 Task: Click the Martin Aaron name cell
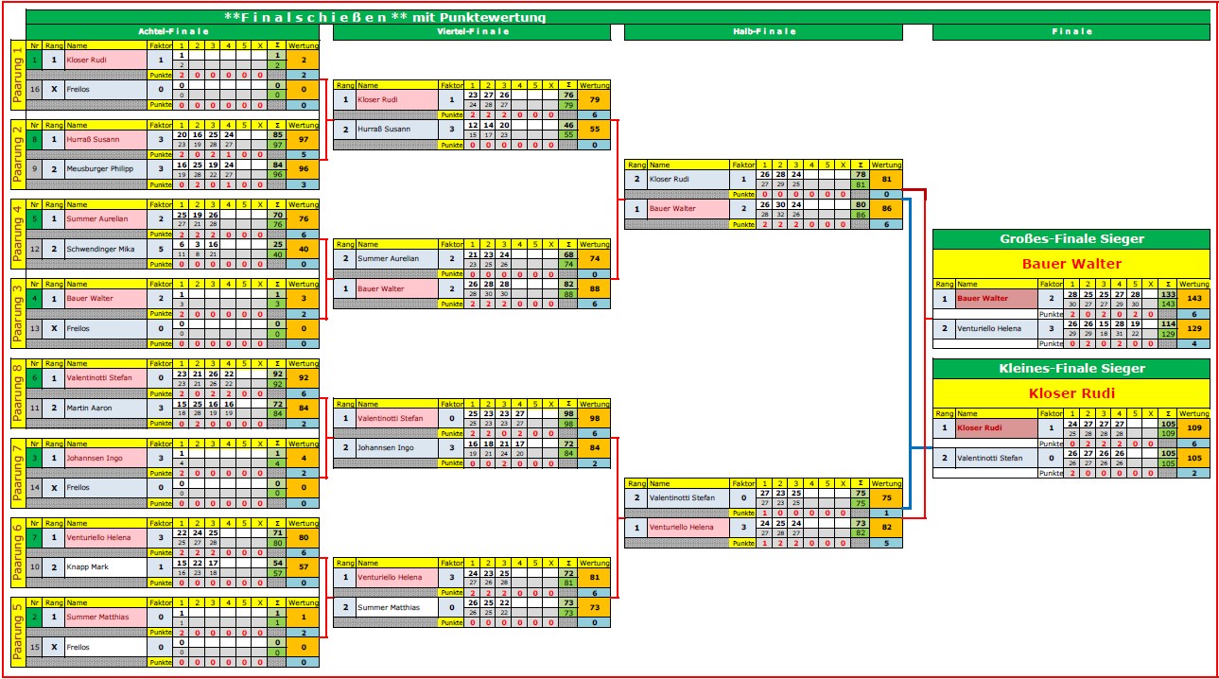pos(106,407)
